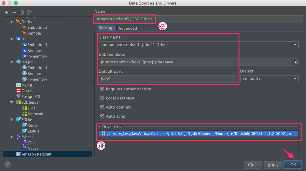This screenshot has width=306, height=171.
Task: Click the add (+) data source icon
Action: coord(7,12)
